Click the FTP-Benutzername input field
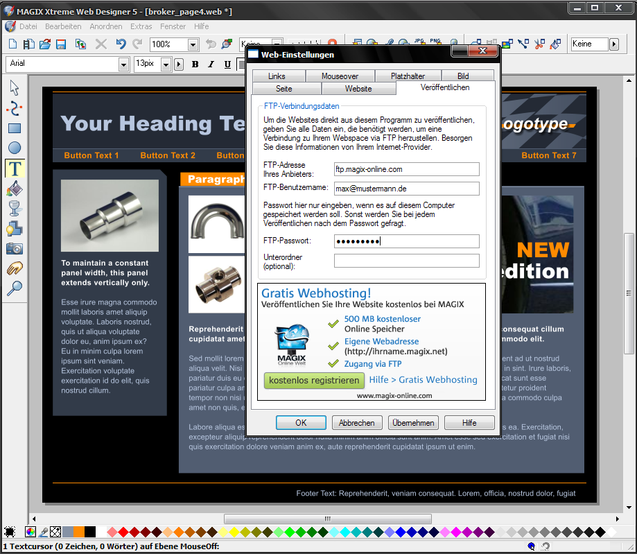 click(x=407, y=189)
